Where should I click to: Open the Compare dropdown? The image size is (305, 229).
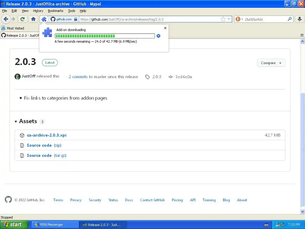pyautogui.click(x=271, y=63)
